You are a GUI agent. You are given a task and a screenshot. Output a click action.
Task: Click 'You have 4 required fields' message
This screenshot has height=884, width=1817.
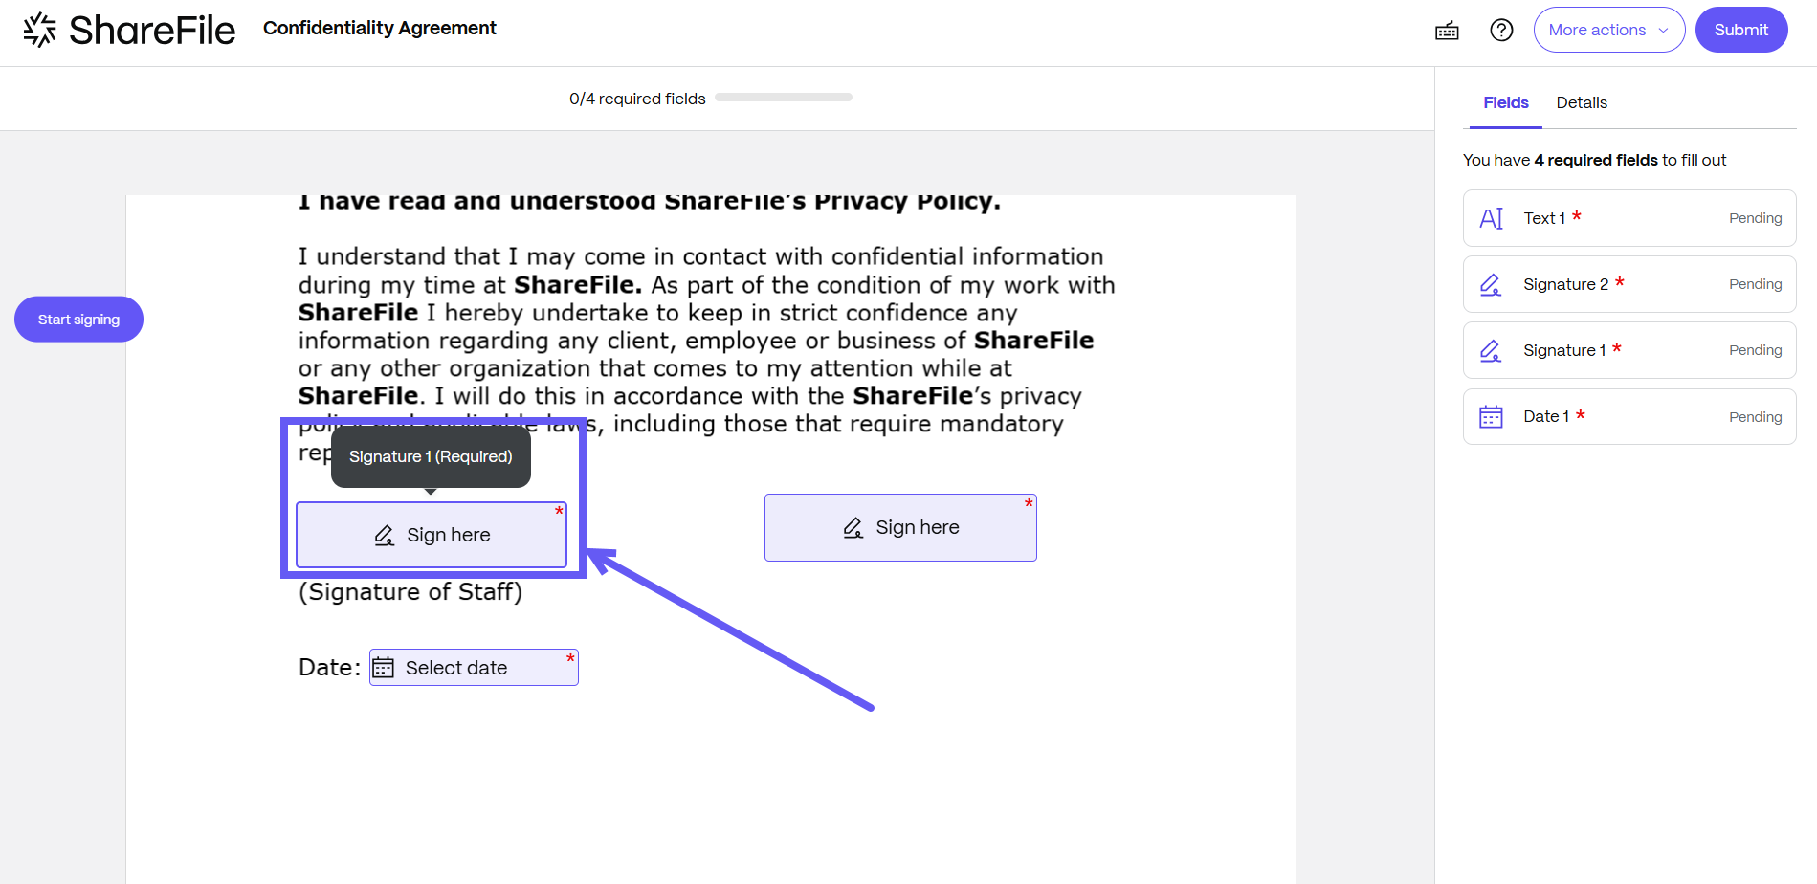point(1594,160)
